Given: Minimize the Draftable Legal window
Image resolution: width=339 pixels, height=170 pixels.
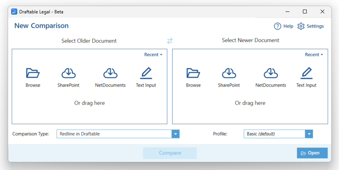Looking at the screenshot, I should pos(287,11).
